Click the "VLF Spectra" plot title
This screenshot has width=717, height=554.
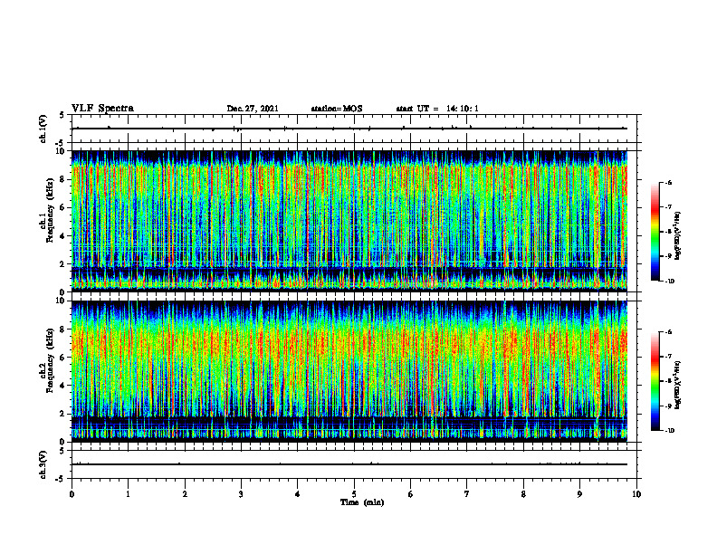point(102,109)
